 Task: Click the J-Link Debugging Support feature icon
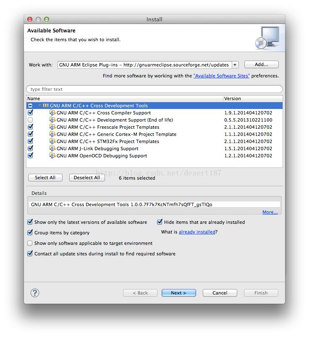pos(52,148)
